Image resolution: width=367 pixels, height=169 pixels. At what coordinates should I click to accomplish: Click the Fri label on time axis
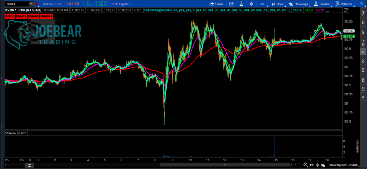[x=21, y=160]
